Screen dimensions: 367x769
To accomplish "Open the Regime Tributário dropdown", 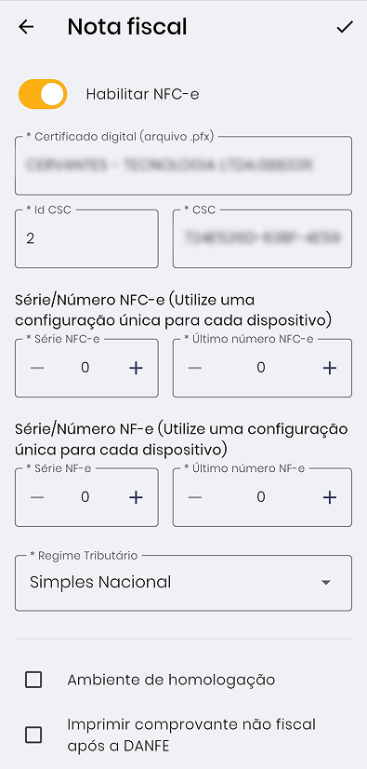I will [x=184, y=583].
